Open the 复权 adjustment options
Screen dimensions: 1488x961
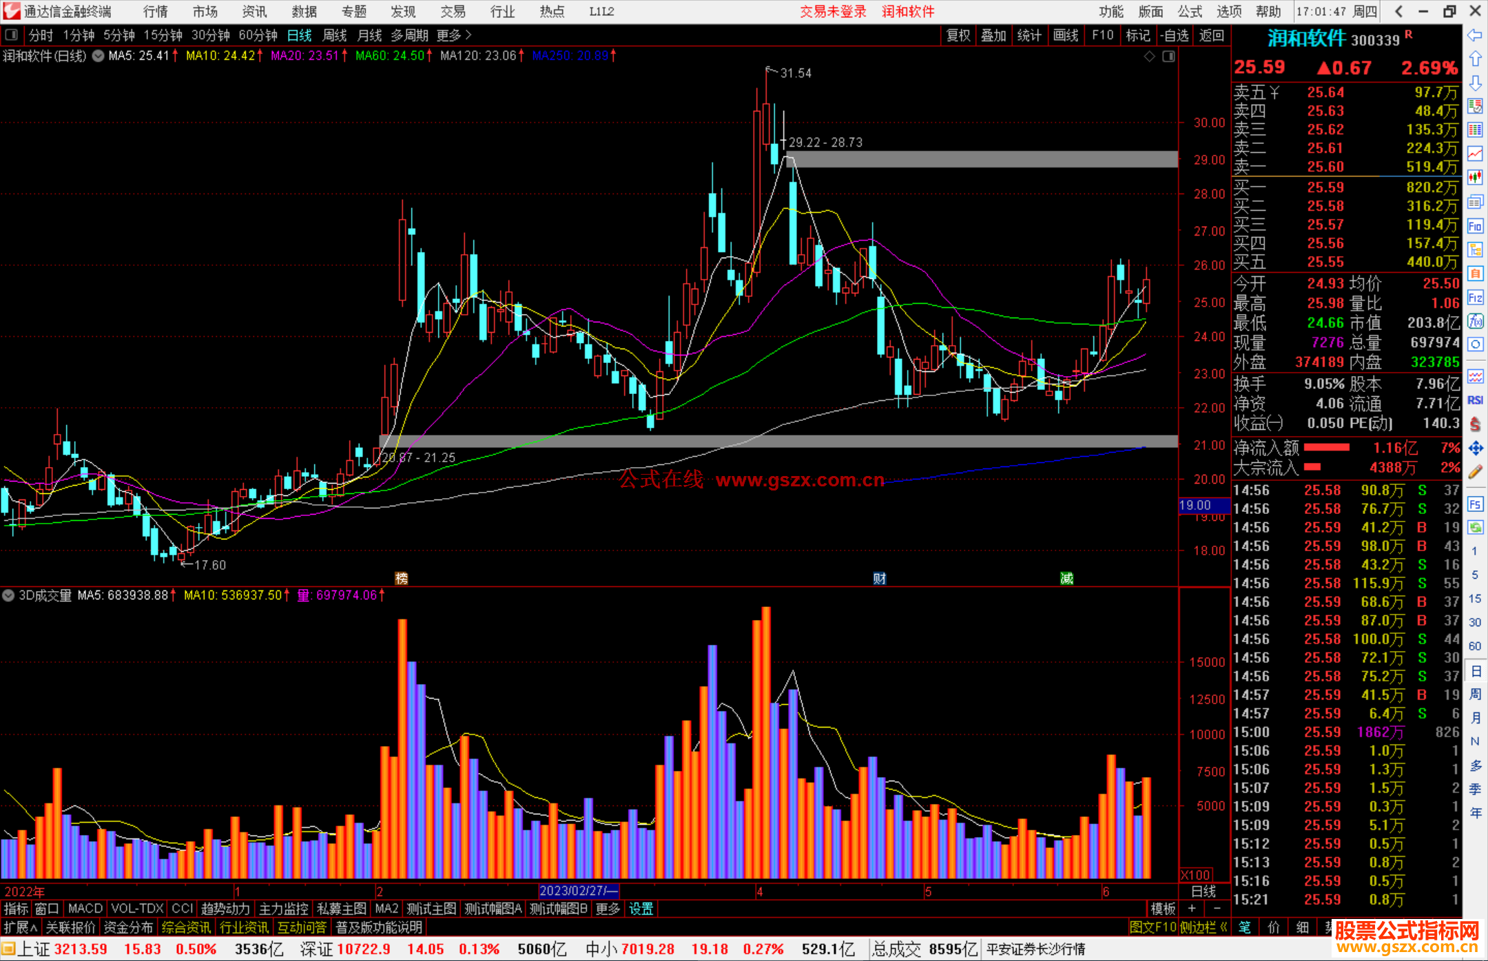point(958,35)
